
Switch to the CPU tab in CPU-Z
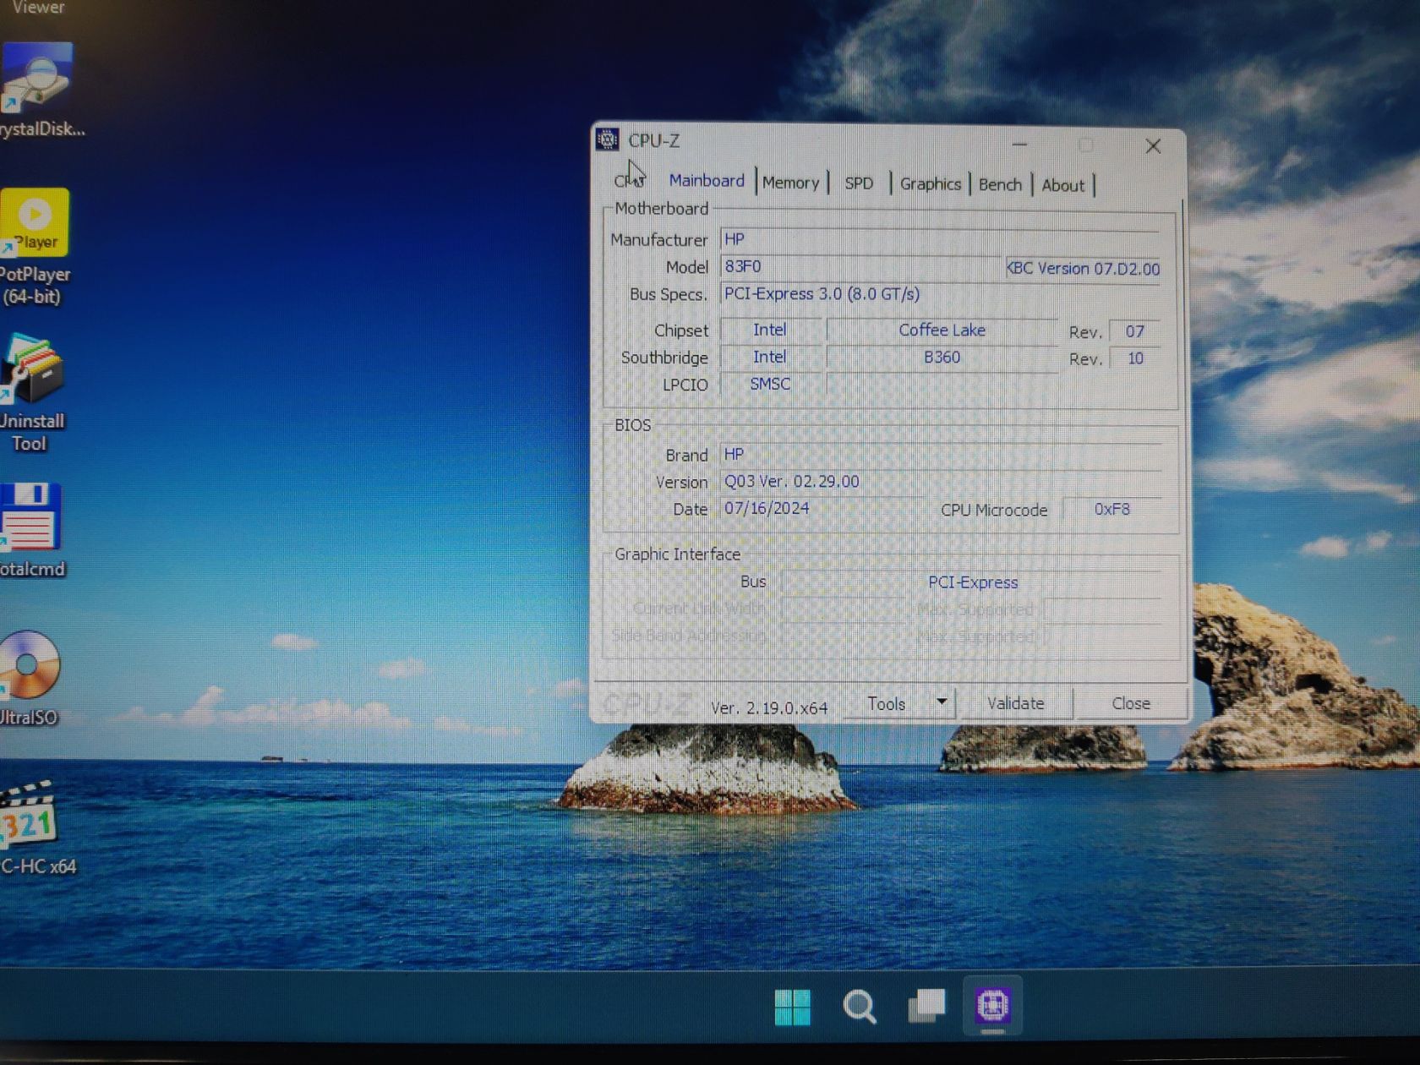pos(629,180)
